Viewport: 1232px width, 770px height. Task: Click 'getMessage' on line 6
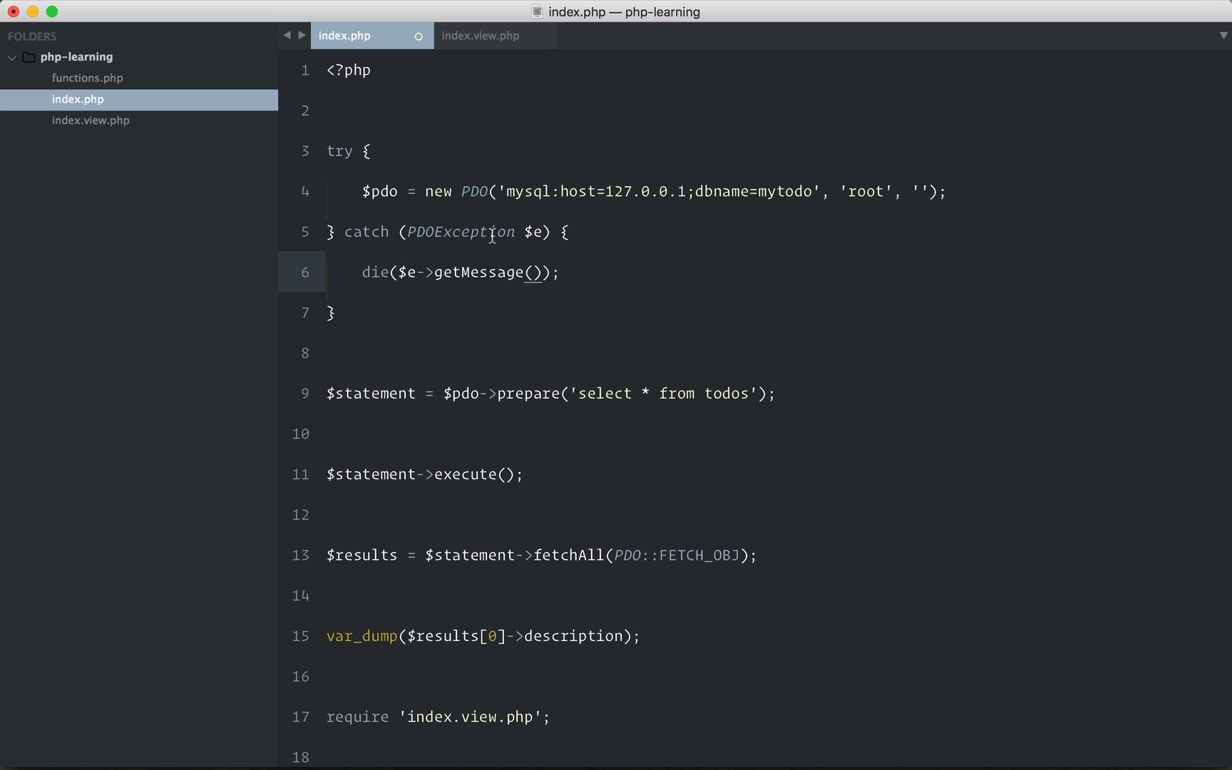tap(478, 272)
